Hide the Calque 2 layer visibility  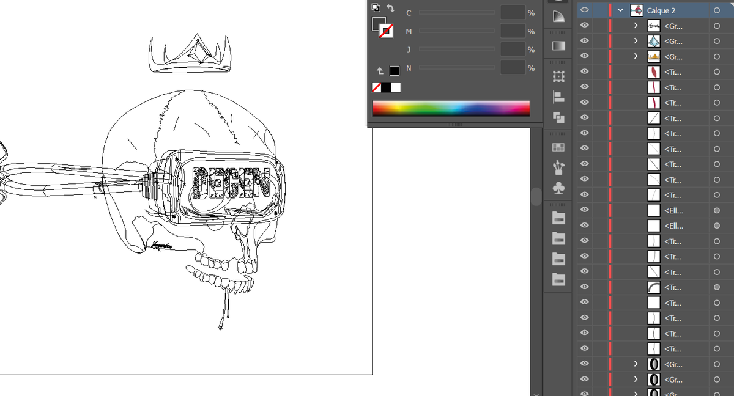tap(584, 10)
